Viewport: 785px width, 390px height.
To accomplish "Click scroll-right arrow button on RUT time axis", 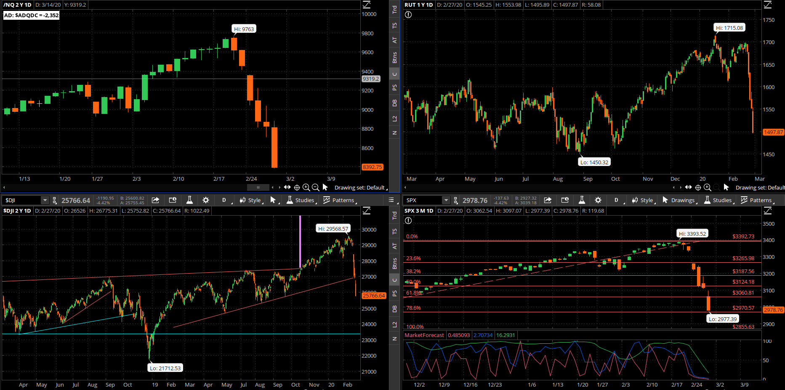I will point(681,187).
